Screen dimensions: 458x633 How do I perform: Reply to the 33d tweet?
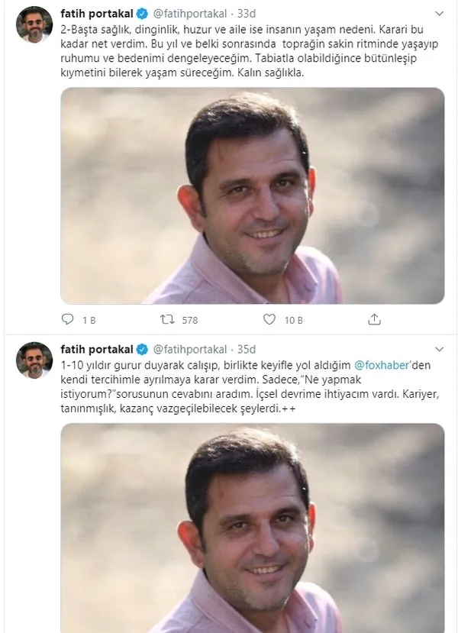[68, 319]
